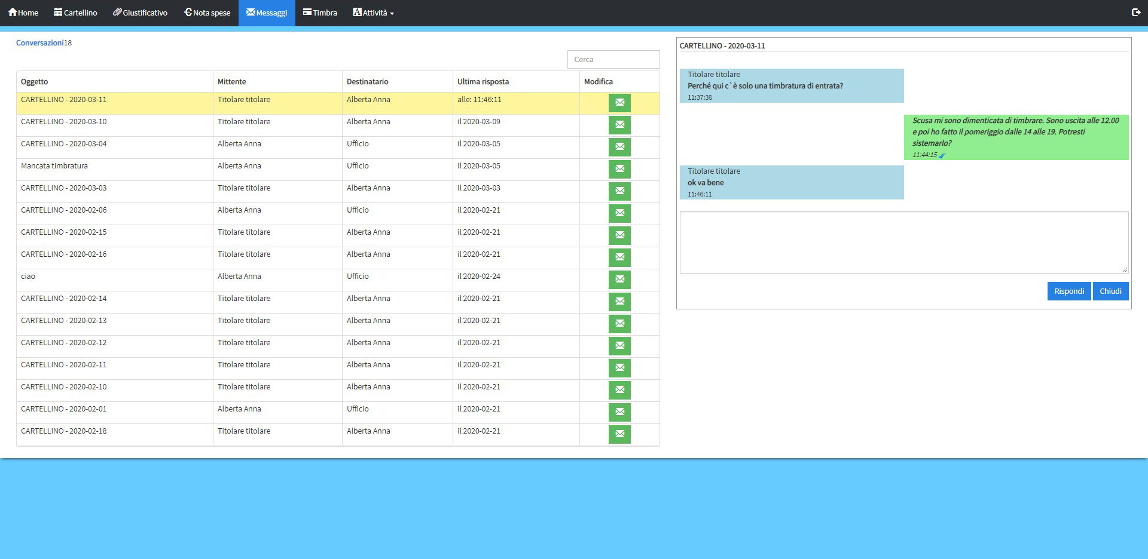1148x559 pixels.
Task: Click the green 'Scusa mi sono dimenticata' message
Action: [x=1016, y=137]
